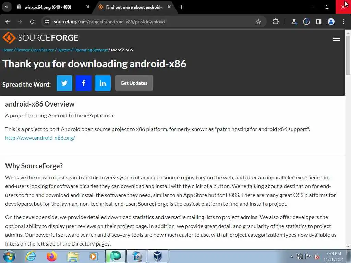This screenshot has width=351, height=263.
Task: Click the android-x86 Overview heading
Action: point(40,104)
